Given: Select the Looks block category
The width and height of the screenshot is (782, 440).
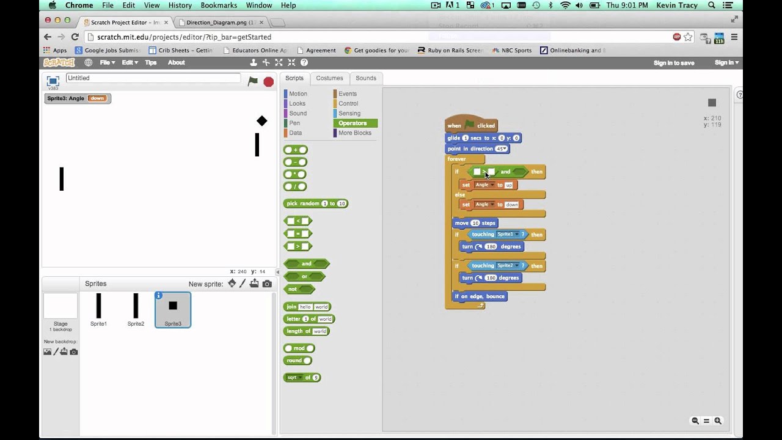Looking at the screenshot, I should coord(297,103).
